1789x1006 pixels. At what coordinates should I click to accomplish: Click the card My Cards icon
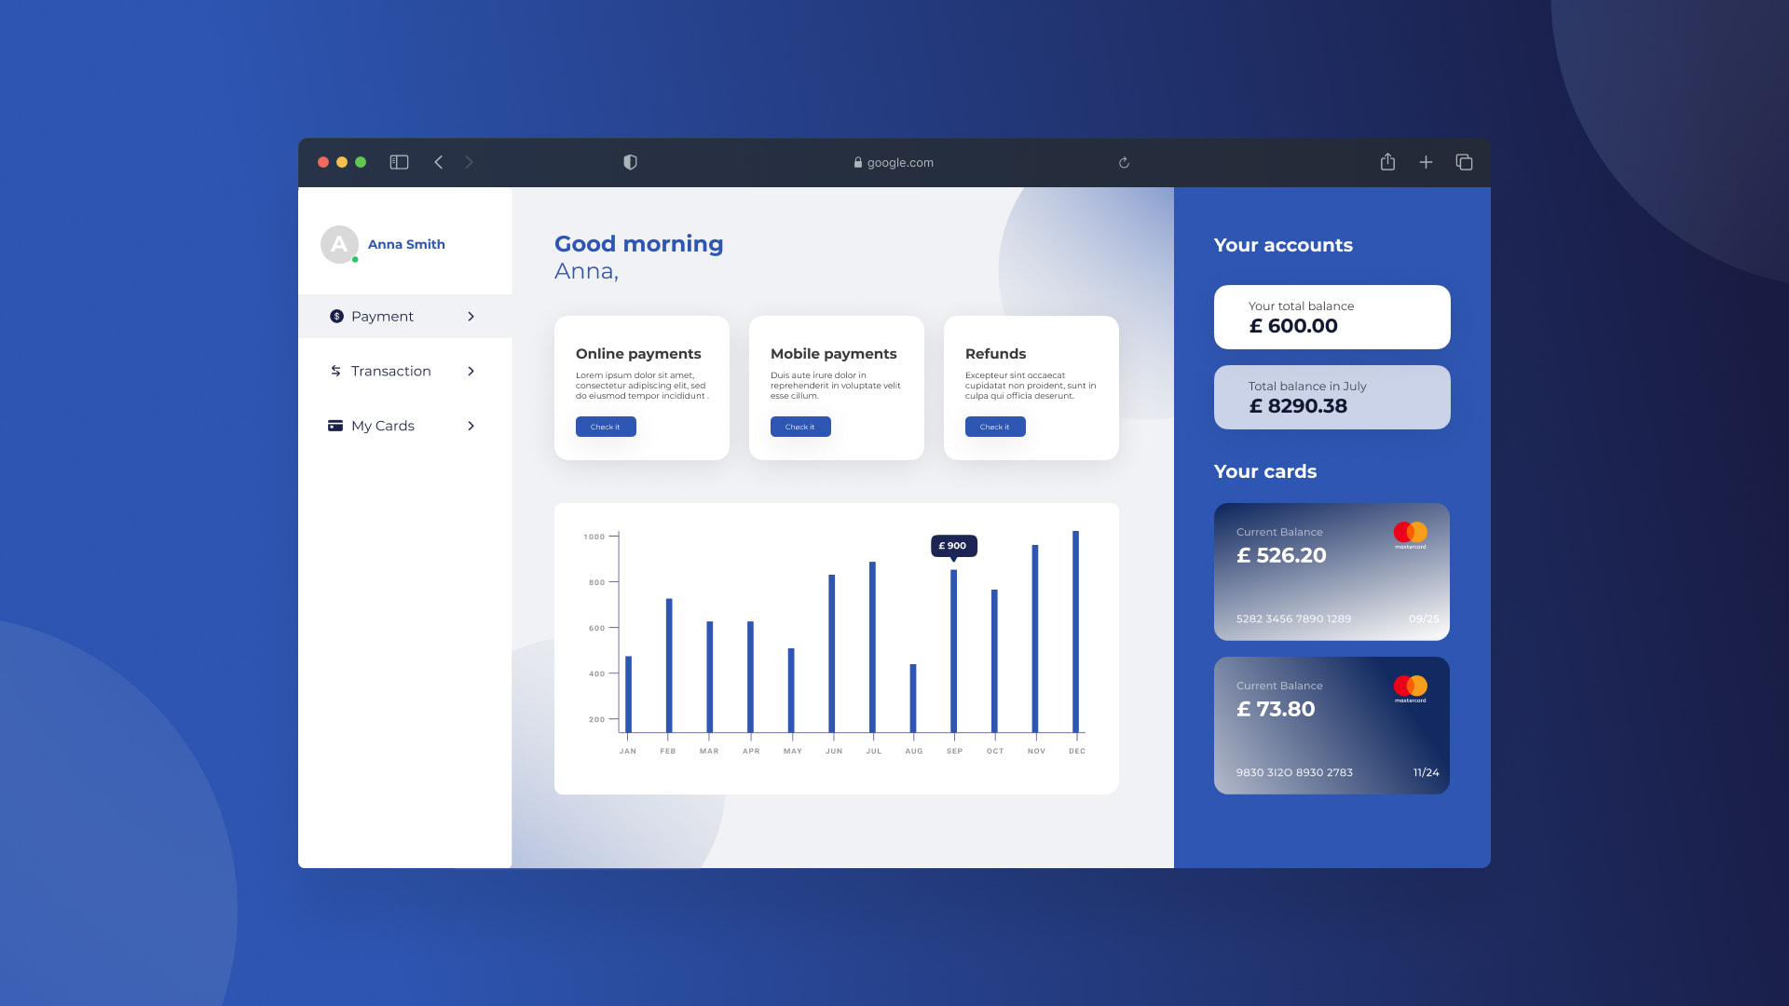click(x=335, y=425)
